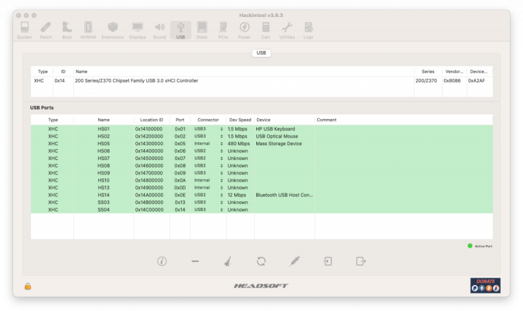Open Connector dropdown for HS02
The width and height of the screenshot is (523, 313).
[209, 137]
